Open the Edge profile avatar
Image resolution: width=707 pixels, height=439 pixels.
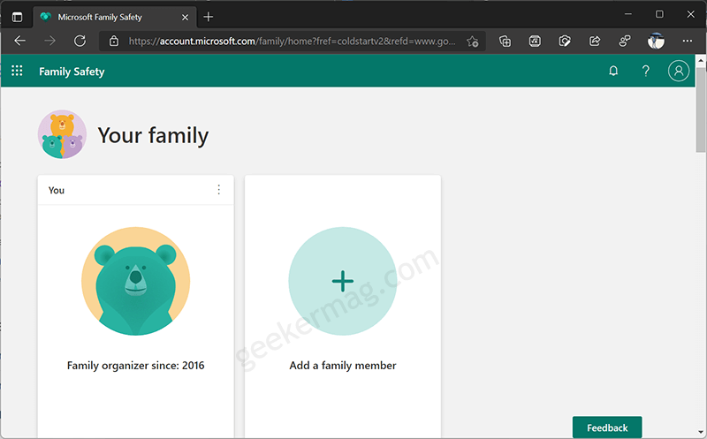(656, 41)
